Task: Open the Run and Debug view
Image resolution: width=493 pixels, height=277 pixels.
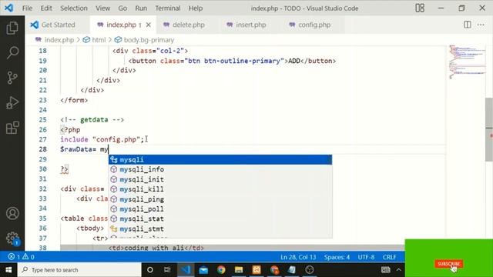Action: (12, 102)
